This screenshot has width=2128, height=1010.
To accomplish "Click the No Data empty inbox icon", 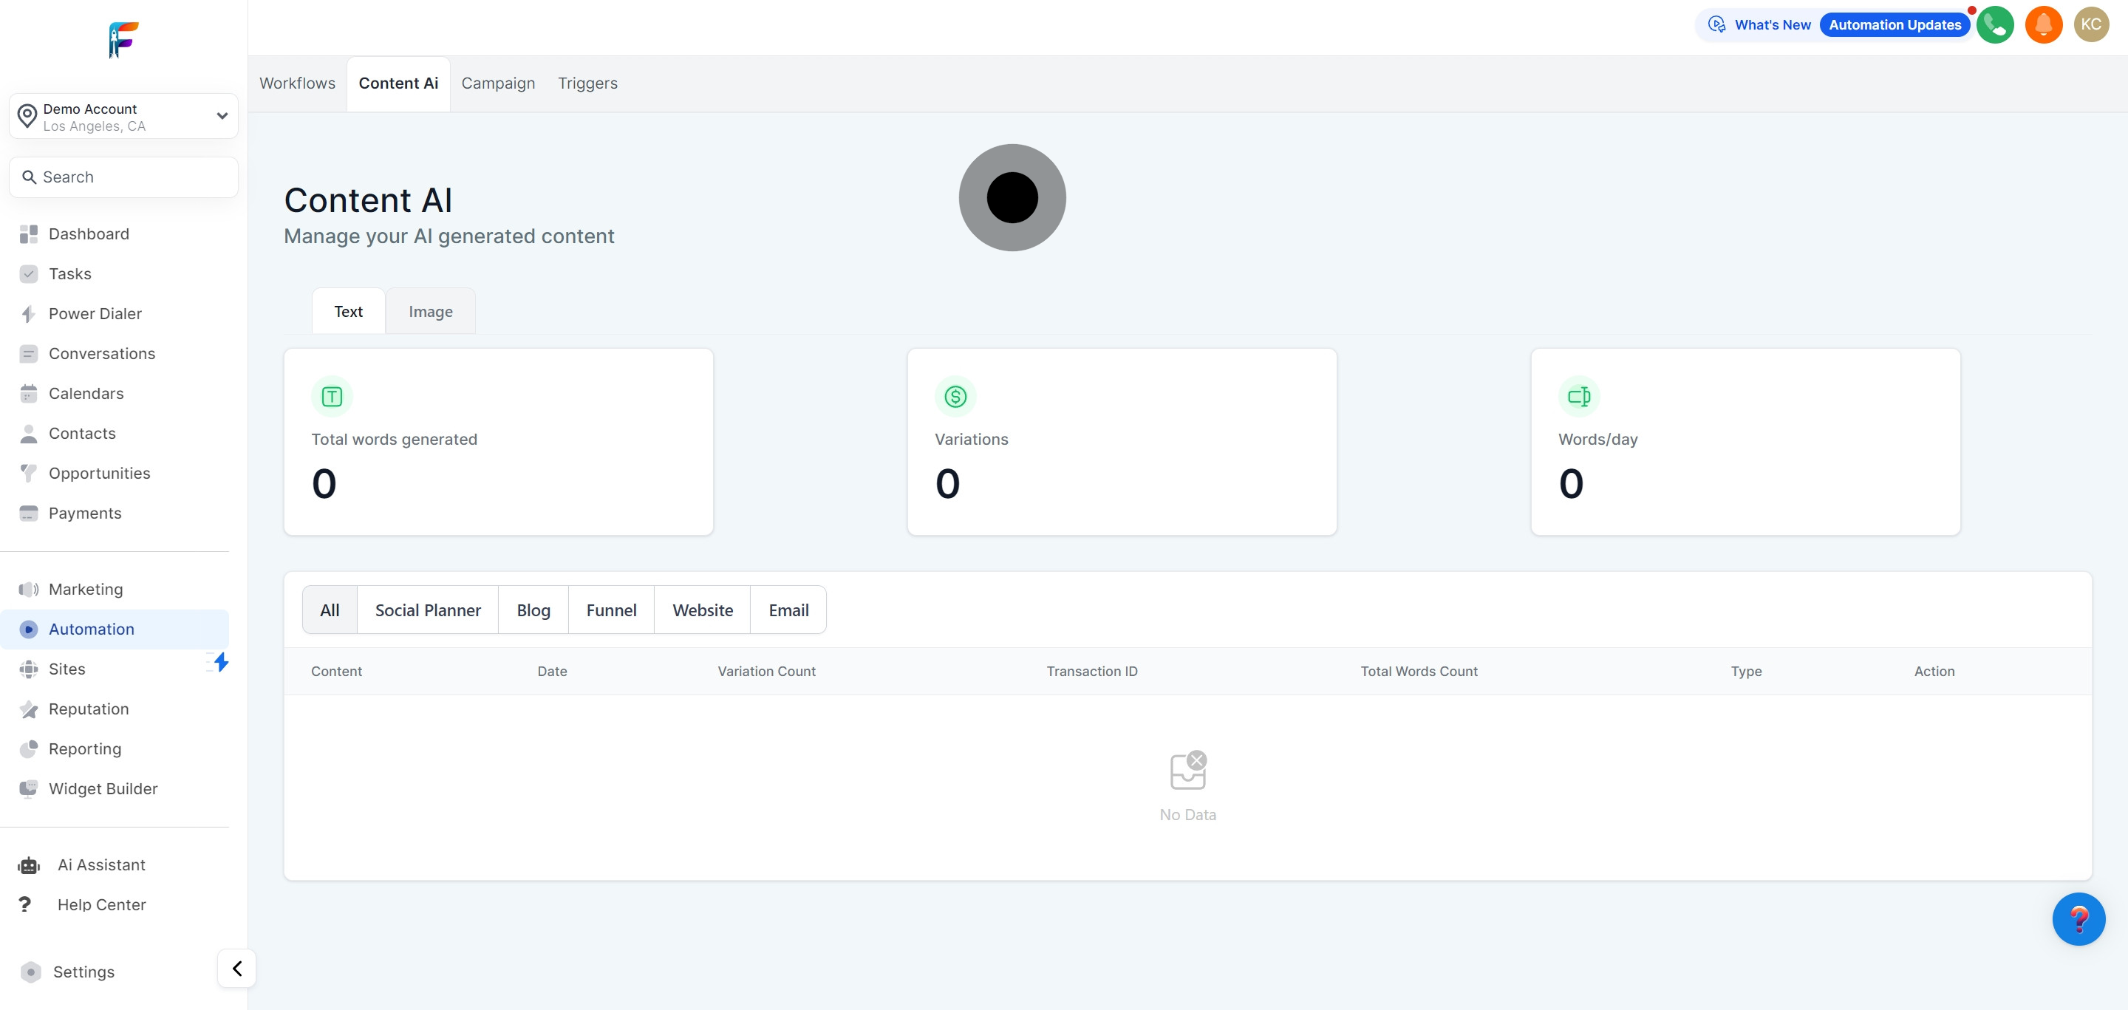I will [1188, 771].
